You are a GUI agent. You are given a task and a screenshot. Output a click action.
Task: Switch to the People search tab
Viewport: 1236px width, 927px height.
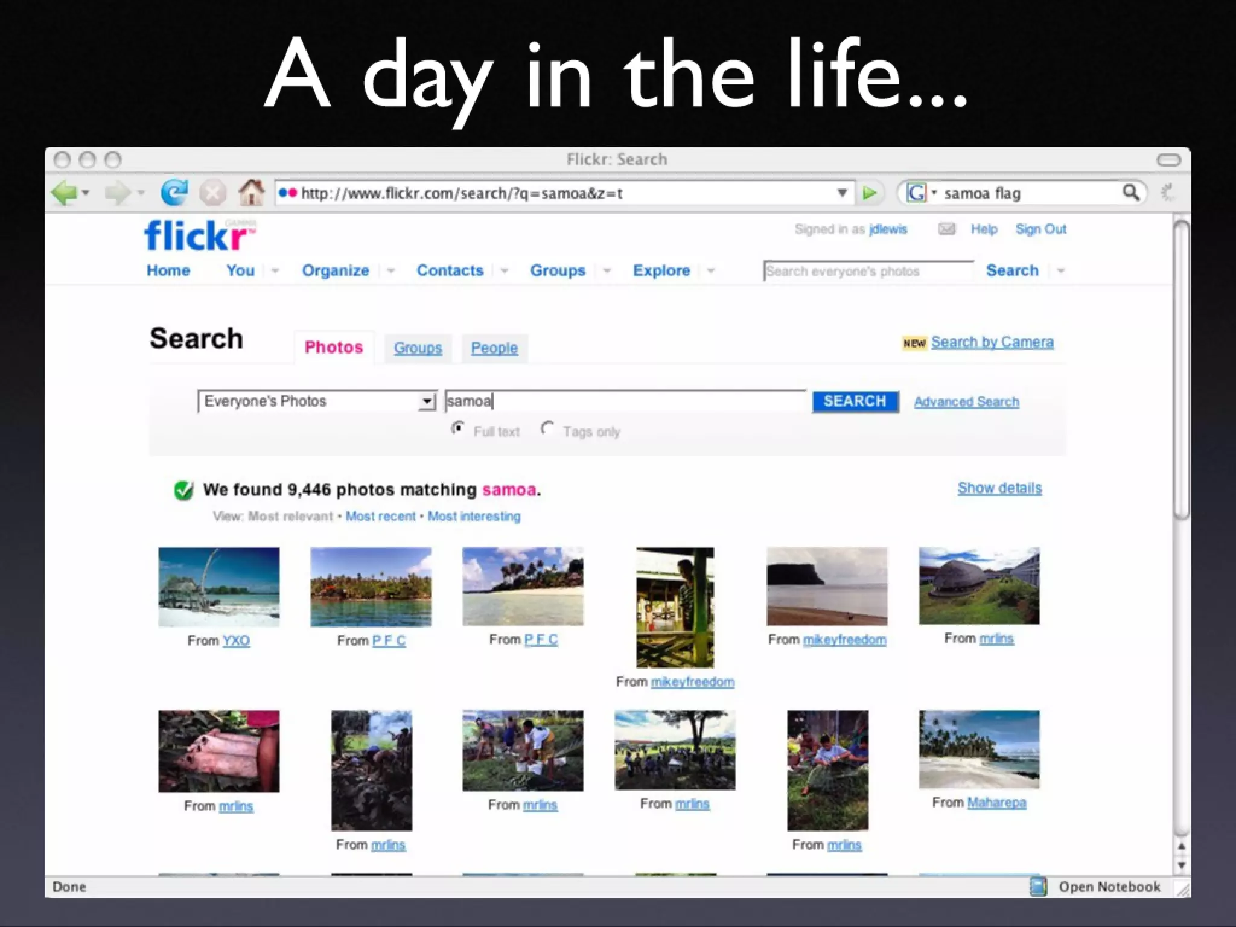click(x=494, y=348)
